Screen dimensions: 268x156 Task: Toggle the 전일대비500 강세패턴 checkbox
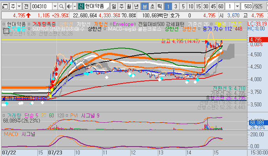point(135,24)
